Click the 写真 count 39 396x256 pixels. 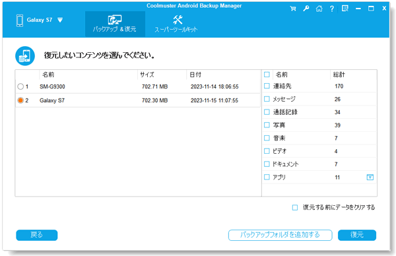337,125
